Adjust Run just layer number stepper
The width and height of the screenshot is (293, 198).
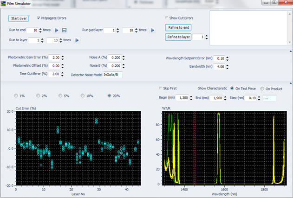click(118, 30)
